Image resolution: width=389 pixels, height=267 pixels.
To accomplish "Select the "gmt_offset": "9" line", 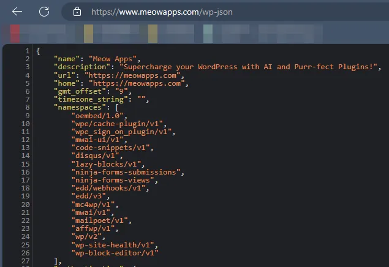I will tap(93, 91).
